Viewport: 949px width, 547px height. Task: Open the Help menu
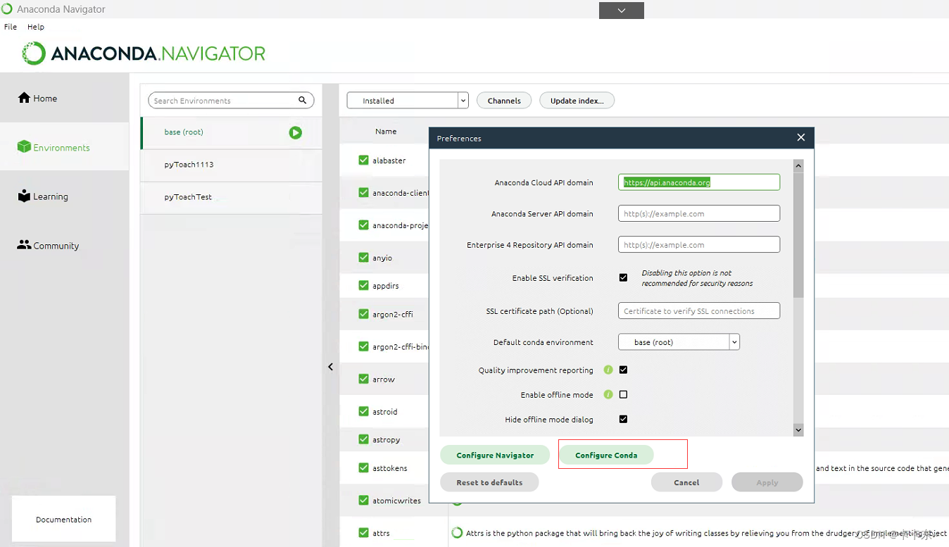click(x=36, y=27)
